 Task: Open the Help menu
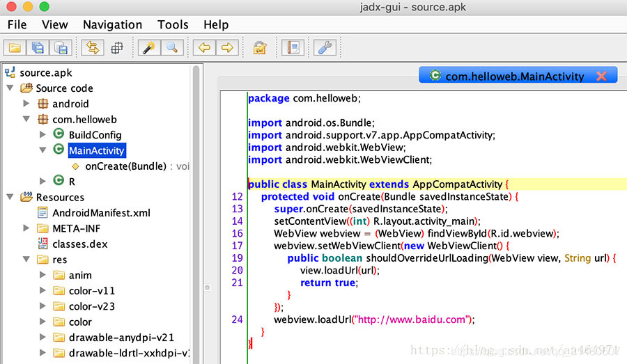pyautogui.click(x=216, y=25)
